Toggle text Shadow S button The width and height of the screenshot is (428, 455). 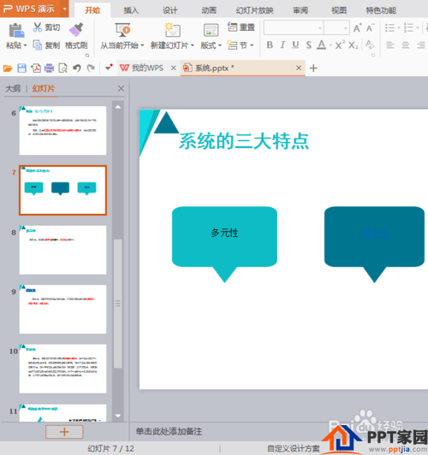point(309,45)
